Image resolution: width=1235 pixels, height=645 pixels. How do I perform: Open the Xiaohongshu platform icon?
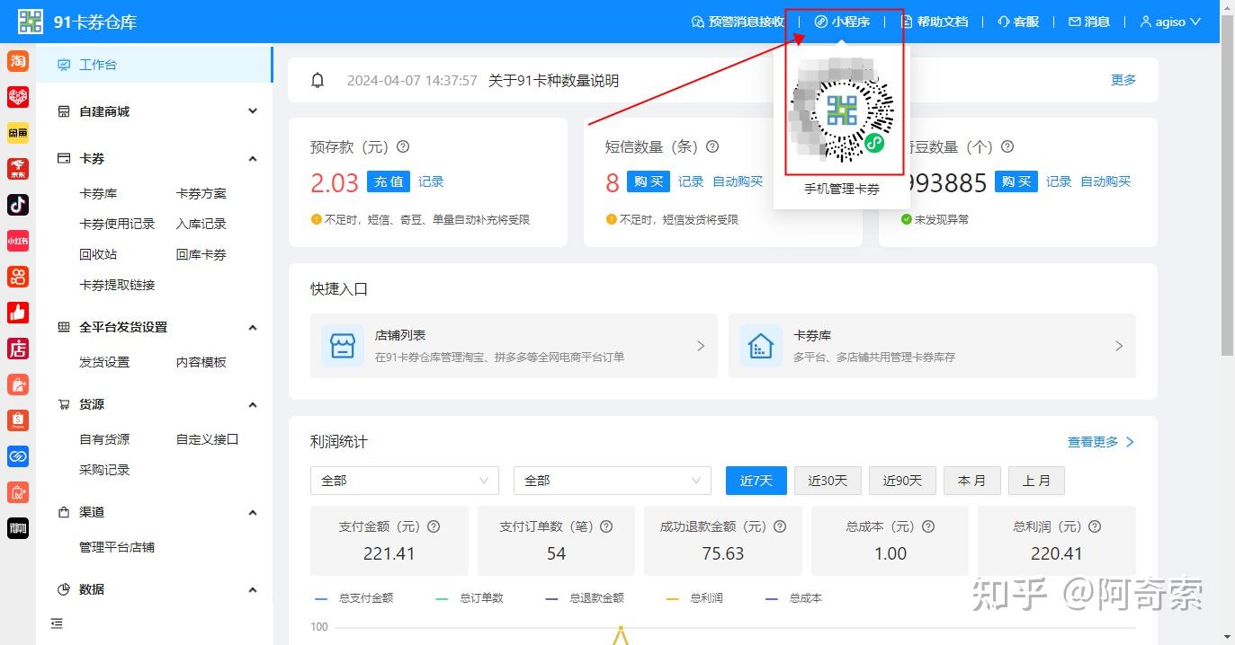coord(18,240)
